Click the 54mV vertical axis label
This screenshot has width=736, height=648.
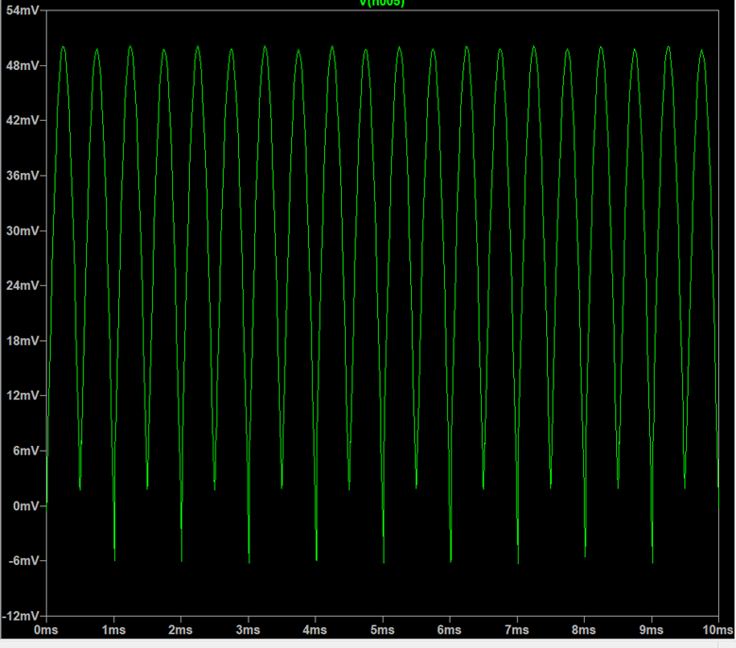(x=22, y=10)
